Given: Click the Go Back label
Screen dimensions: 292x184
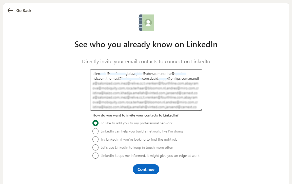Looking at the screenshot, I should coord(24,10).
